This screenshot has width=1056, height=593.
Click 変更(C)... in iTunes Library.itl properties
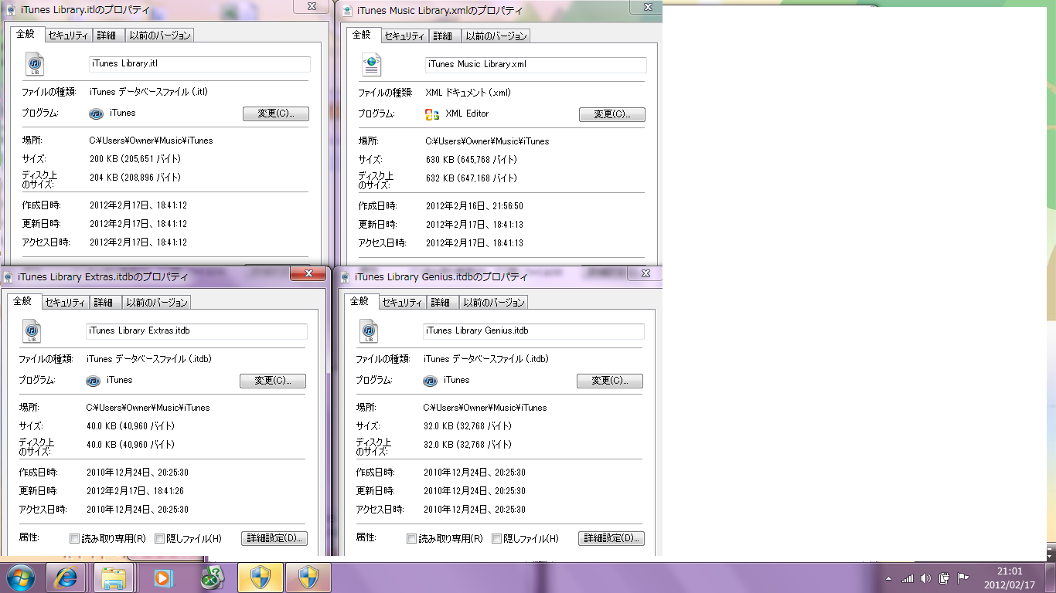[276, 114]
